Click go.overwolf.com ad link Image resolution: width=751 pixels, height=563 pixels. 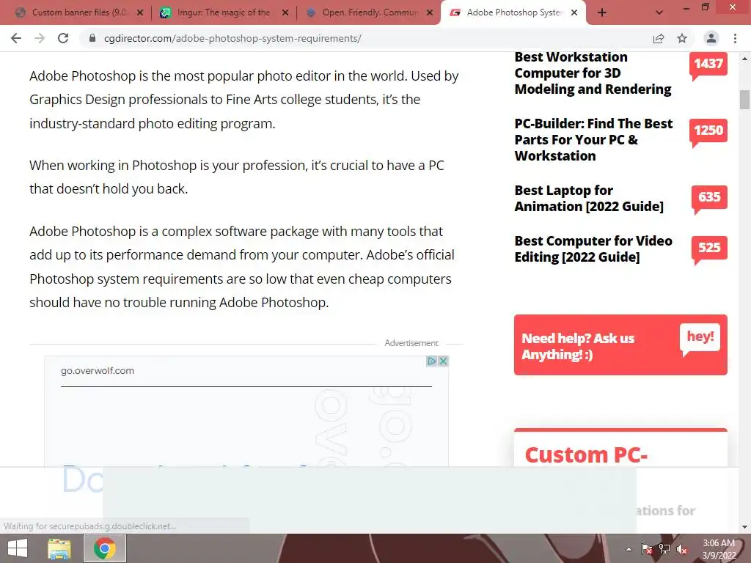pyautogui.click(x=98, y=370)
